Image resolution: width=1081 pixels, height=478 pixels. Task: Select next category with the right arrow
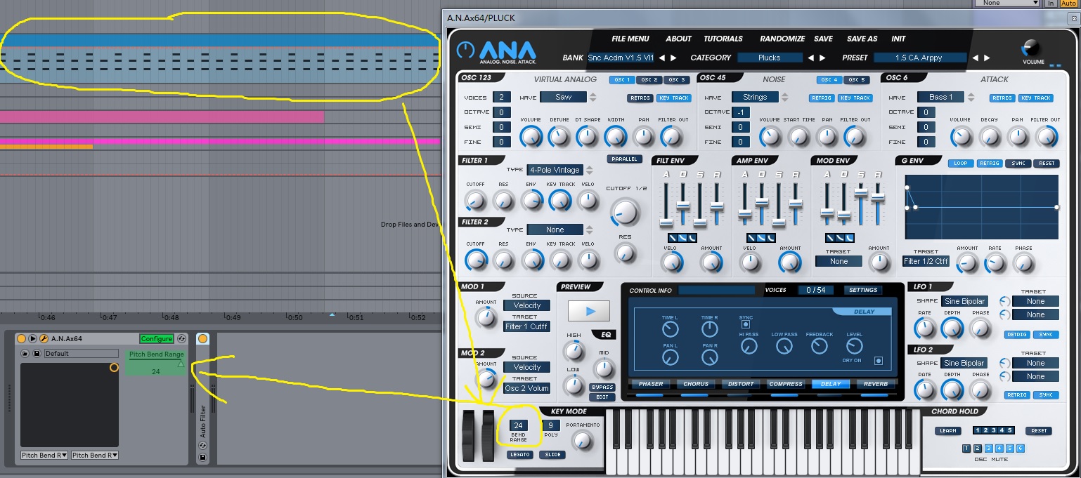(x=822, y=58)
